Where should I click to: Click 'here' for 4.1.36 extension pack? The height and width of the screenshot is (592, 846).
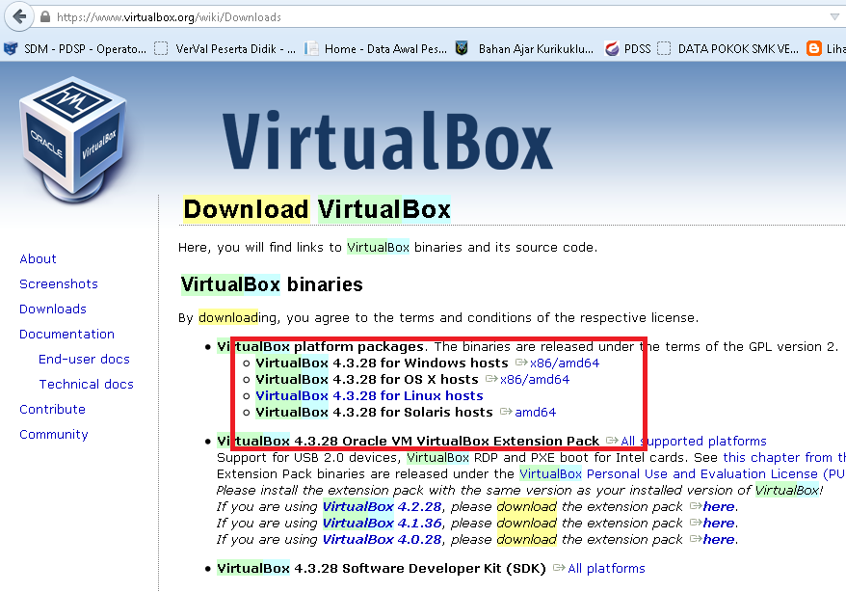(x=719, y=523)
